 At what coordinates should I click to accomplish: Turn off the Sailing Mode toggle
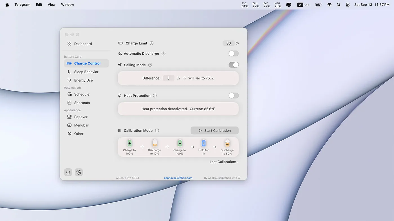(x=234, y=65)
